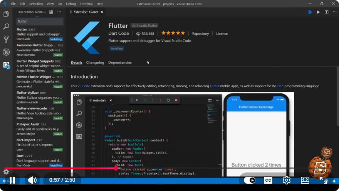
Task: Click the notification bell in status bar
Action: click(x=334, y=181)
